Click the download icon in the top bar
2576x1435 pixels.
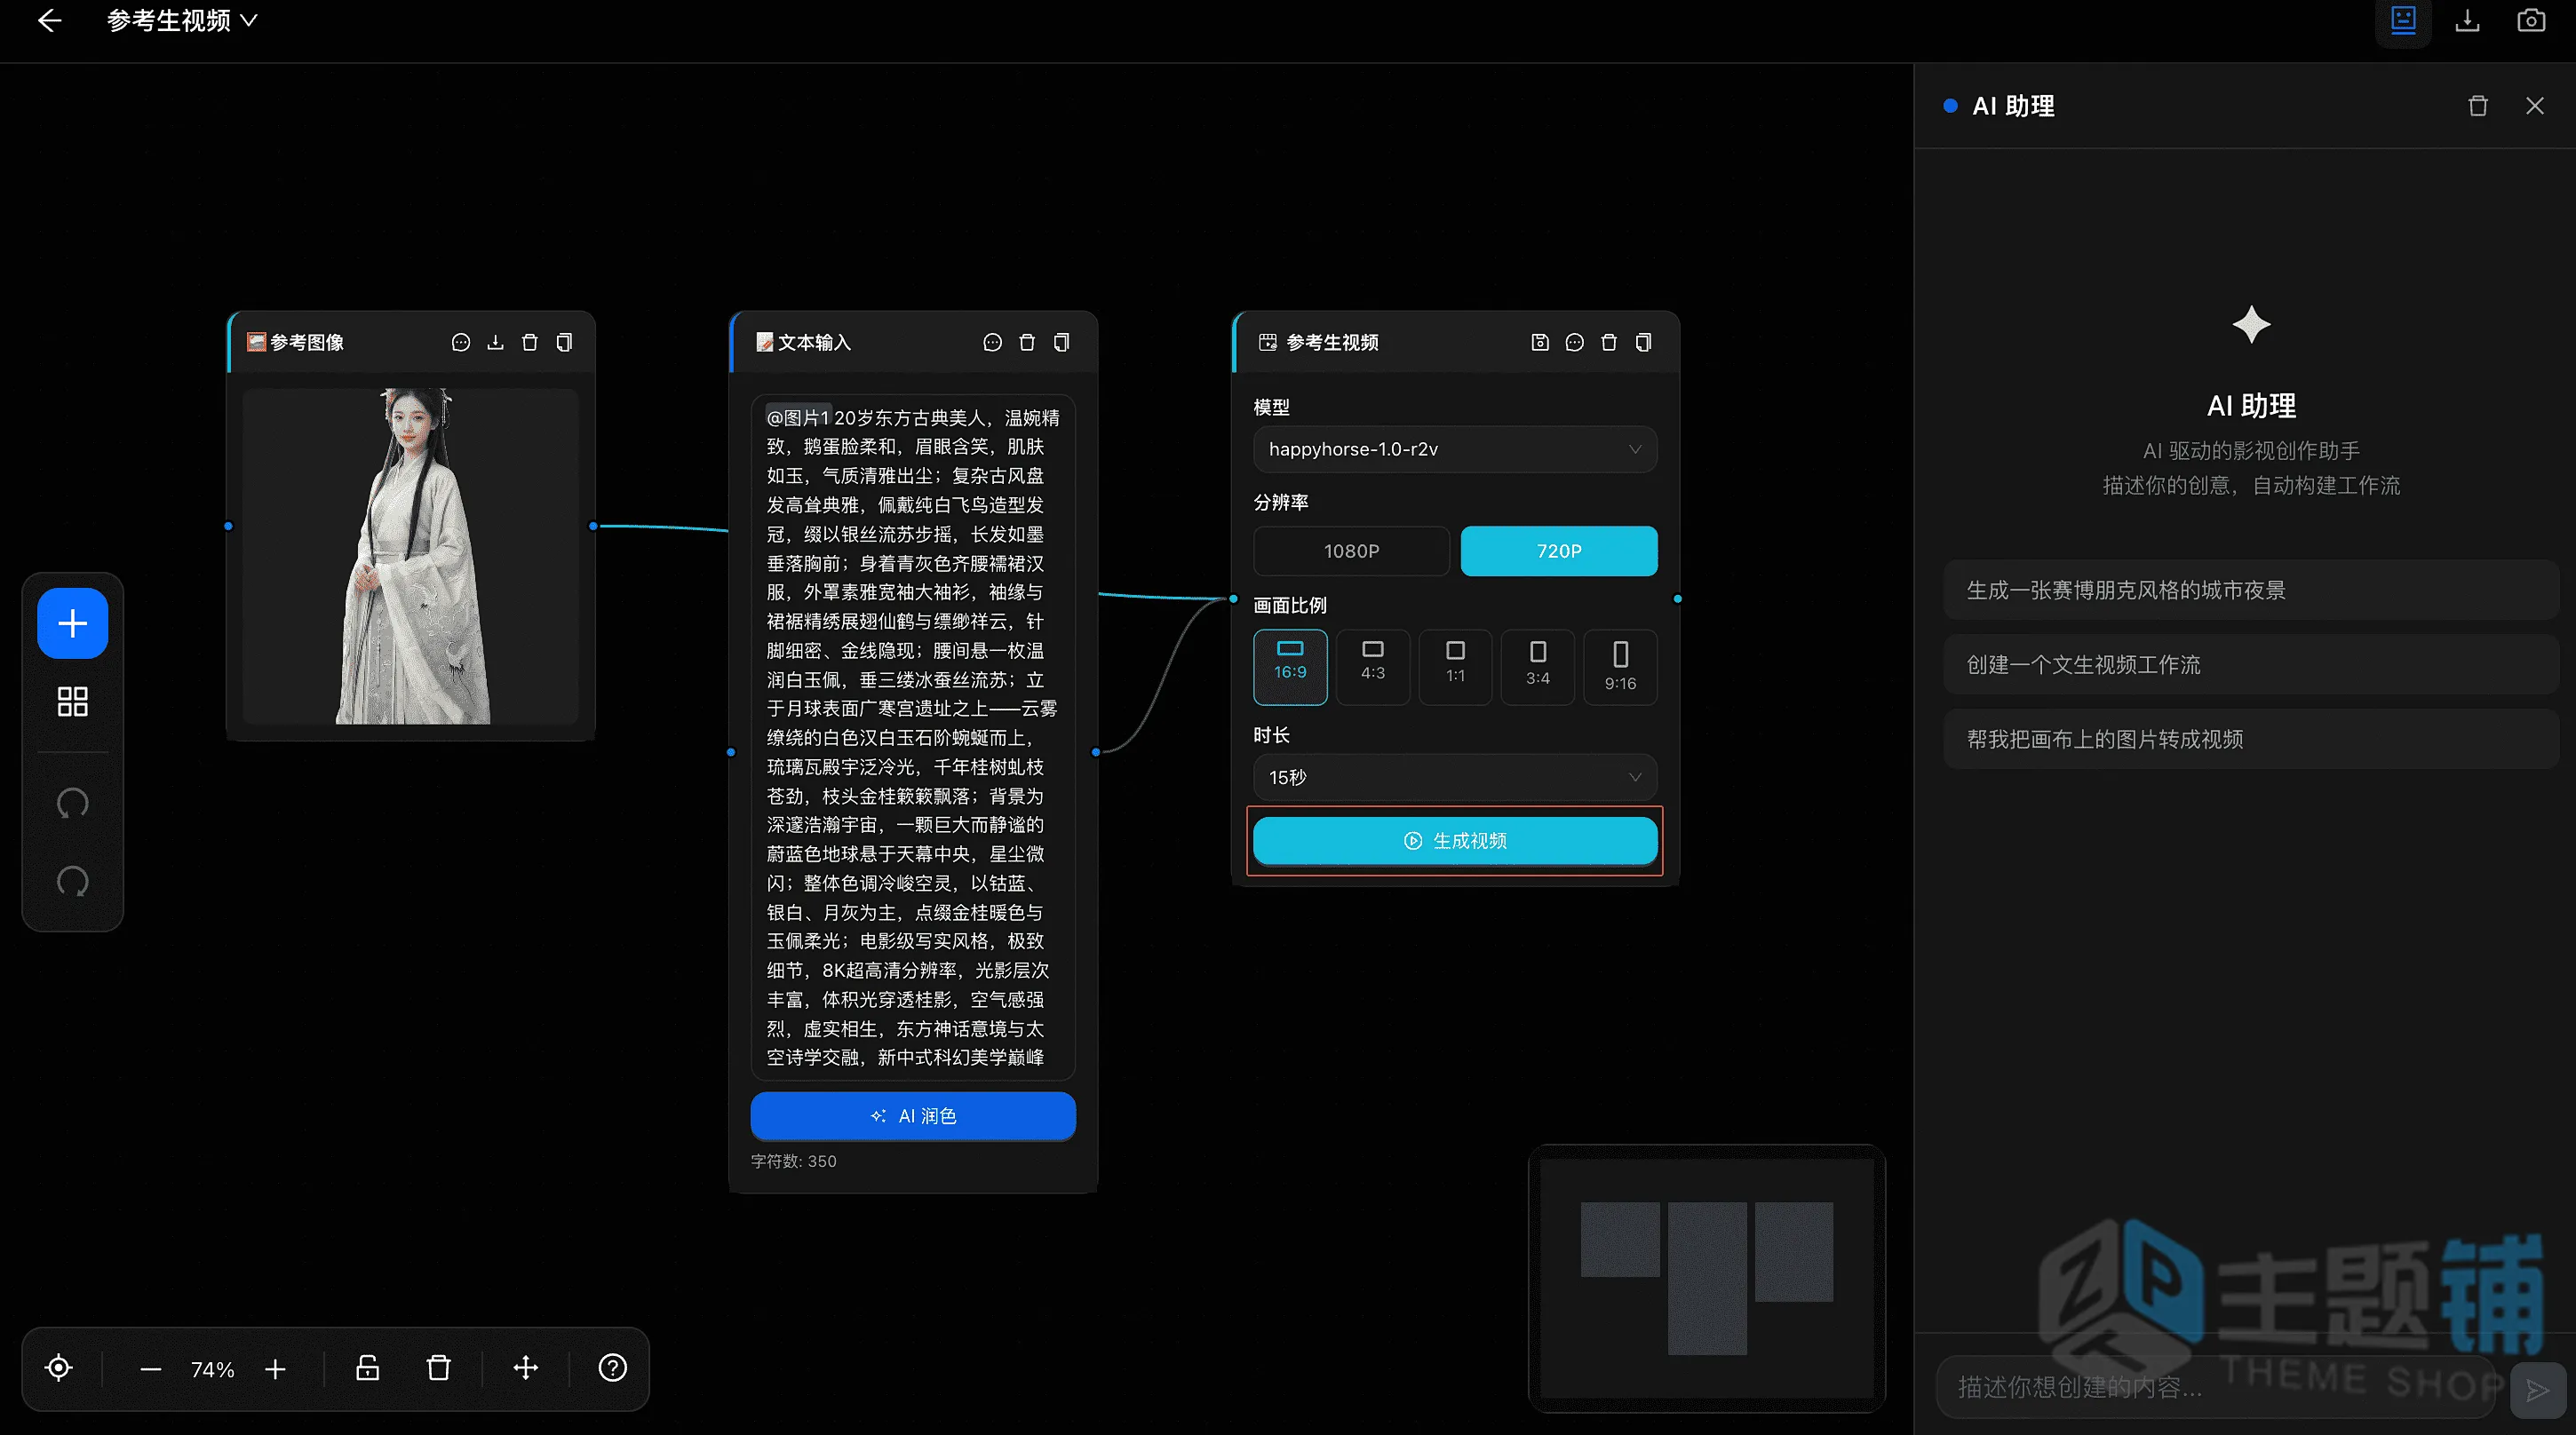point(2467,21)
